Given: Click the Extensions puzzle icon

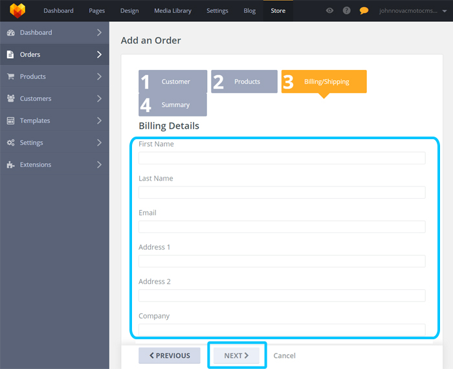Looking at the screenshot, I should pos(11,164).
